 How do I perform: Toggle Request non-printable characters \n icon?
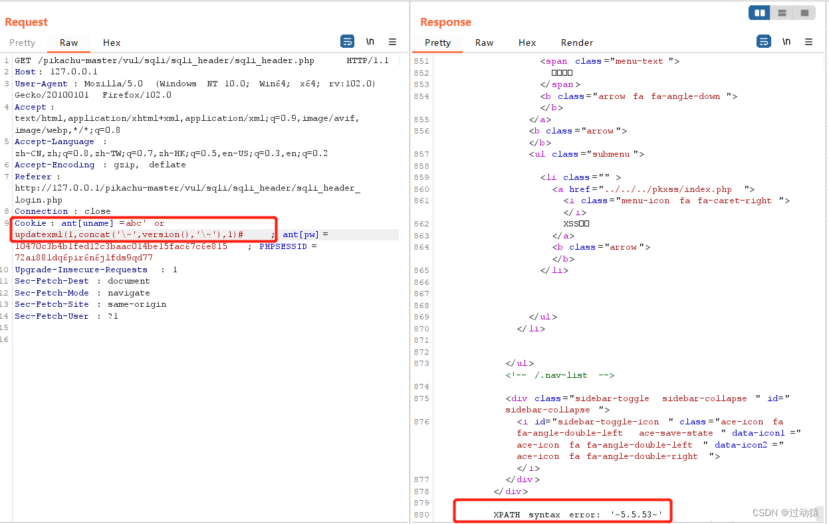[370, 42]
